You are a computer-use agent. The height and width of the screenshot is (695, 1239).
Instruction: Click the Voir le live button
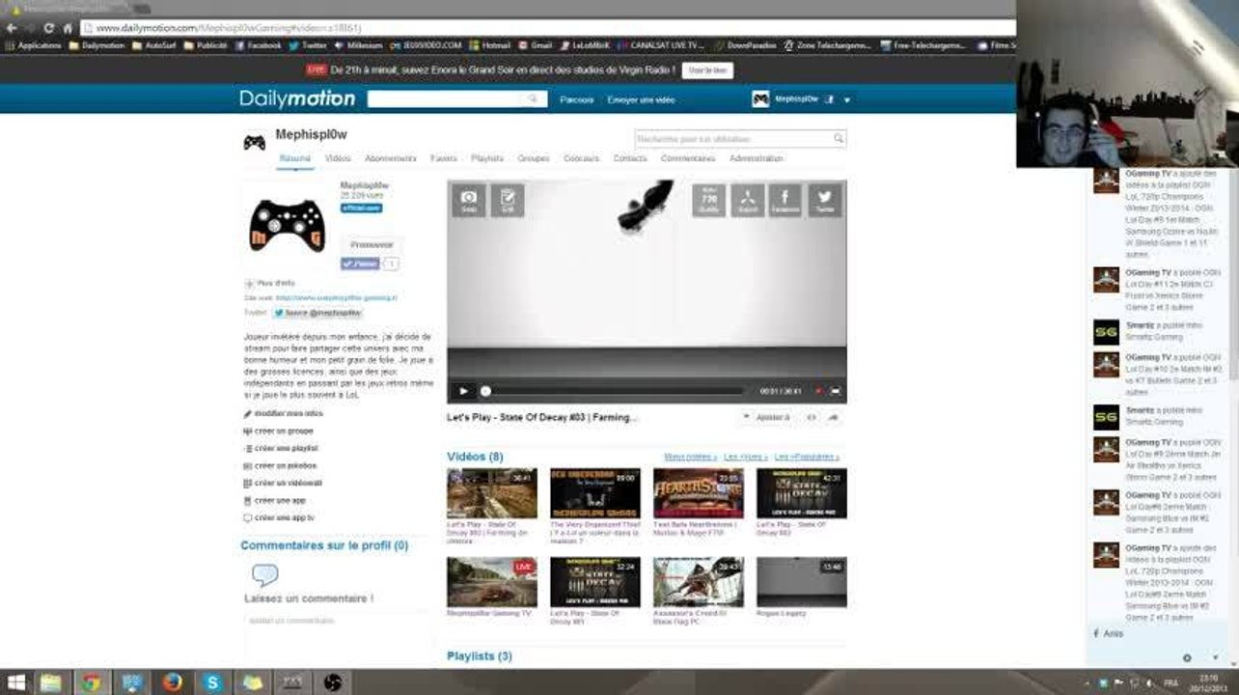point(707,70)
